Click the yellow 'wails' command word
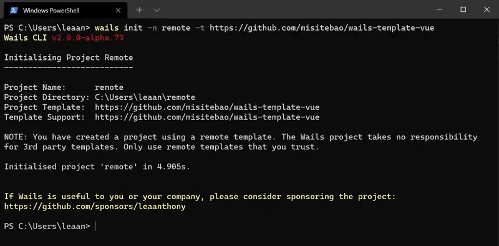The image size is (499, 246). (x=107, y=27)
